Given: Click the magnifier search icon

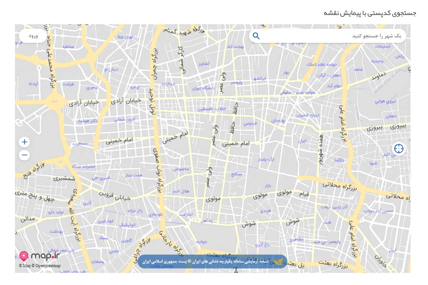Looking at the screenshot, I should (256, 36).
